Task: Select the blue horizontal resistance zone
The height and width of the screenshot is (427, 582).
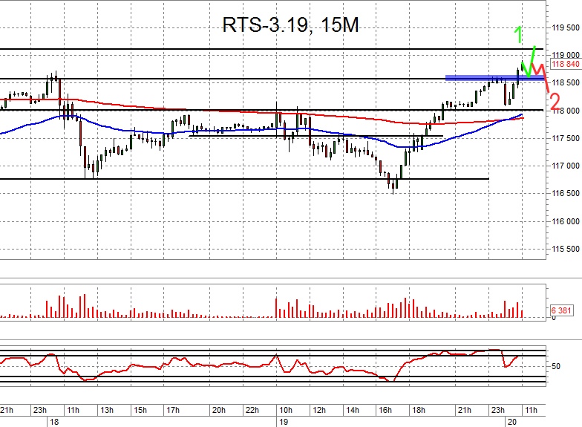Action: [x=495, y=78]
